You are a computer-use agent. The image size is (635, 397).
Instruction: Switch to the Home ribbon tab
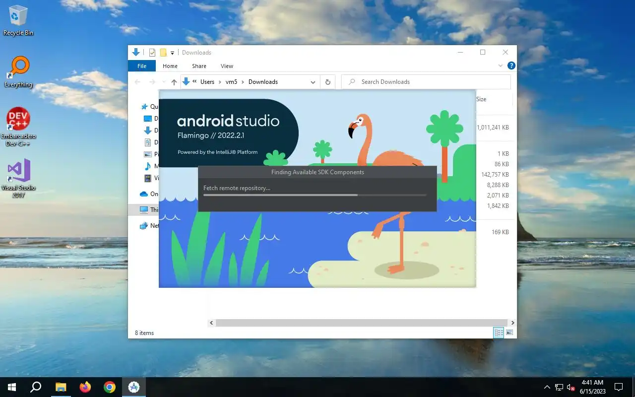[170, 66]
